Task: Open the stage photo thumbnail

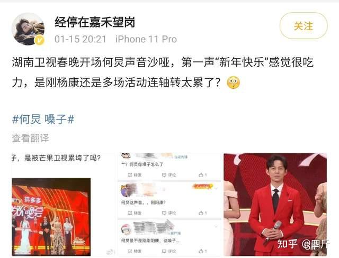Action: click(51, 217)
